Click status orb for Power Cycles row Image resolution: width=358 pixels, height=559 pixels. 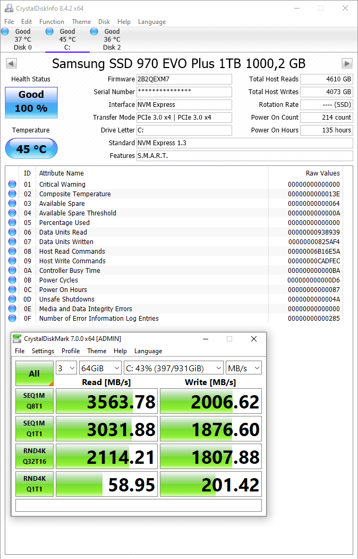12,280
